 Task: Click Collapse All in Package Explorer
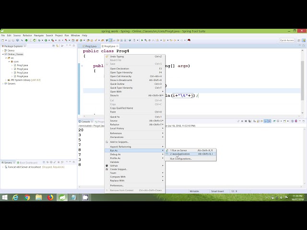(53, 46)
